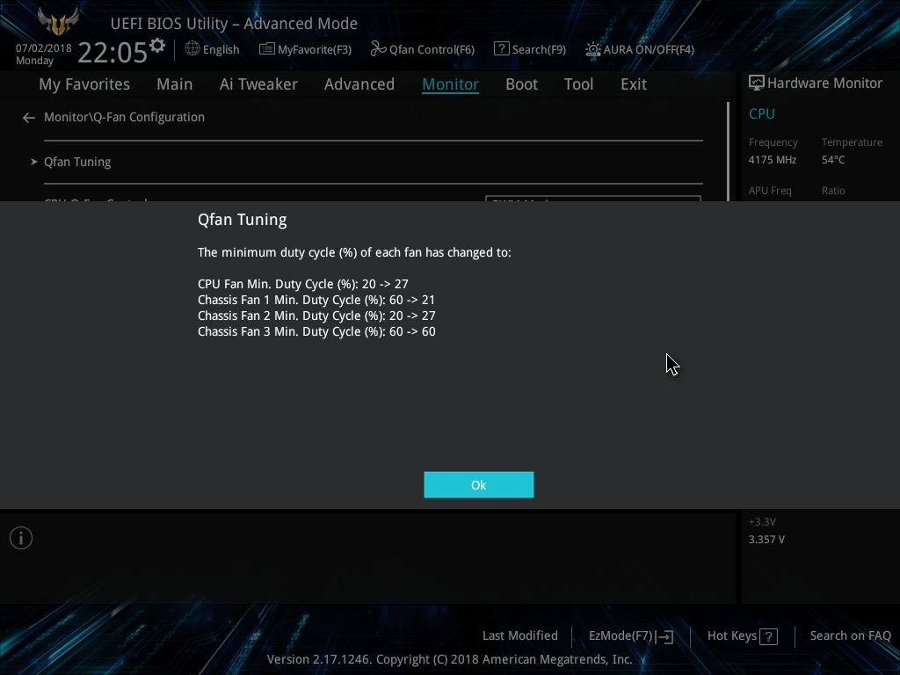Click the Chassis Fan 3 Min. Duty Cycle line
900x675 pixels.
click(x=316, y=331)
